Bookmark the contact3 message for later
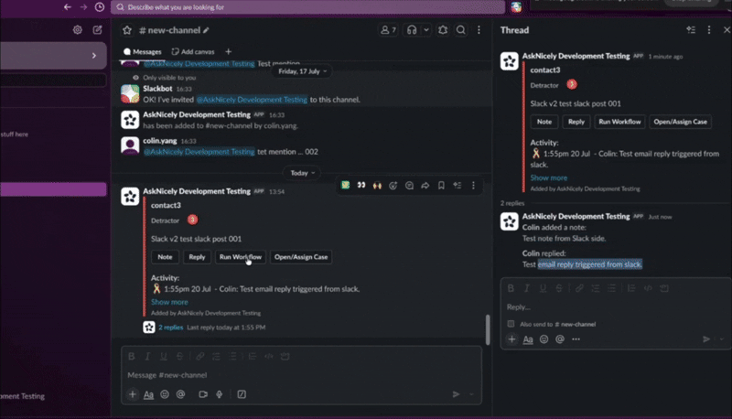Image resolution: width=732 pixels, height=419 pixels. click(441, 185)
